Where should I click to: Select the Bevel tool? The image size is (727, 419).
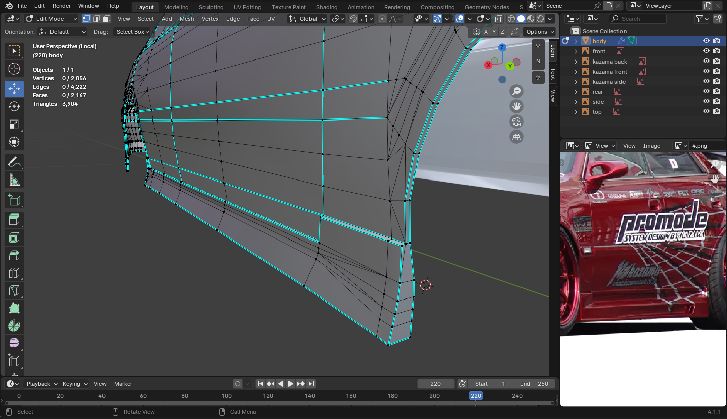coord(14,255)
